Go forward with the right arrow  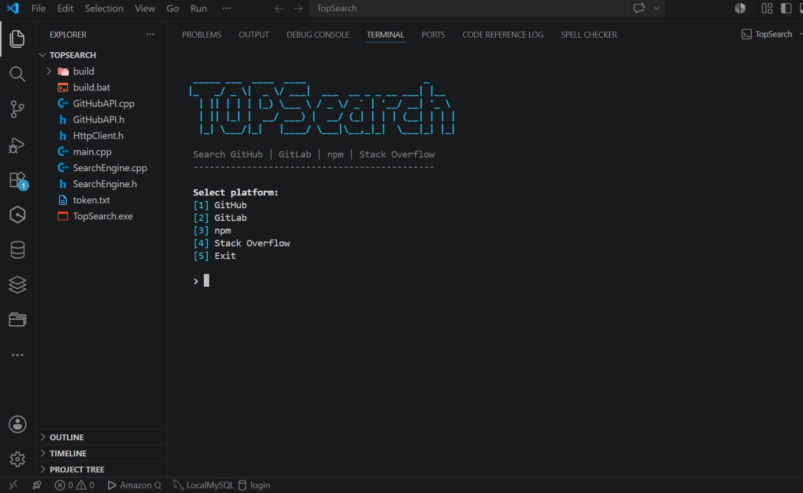pyautogui.click(x=299, y=9)
